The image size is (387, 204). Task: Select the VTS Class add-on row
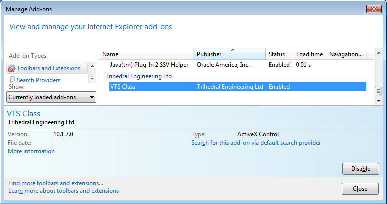pos(238,87)
